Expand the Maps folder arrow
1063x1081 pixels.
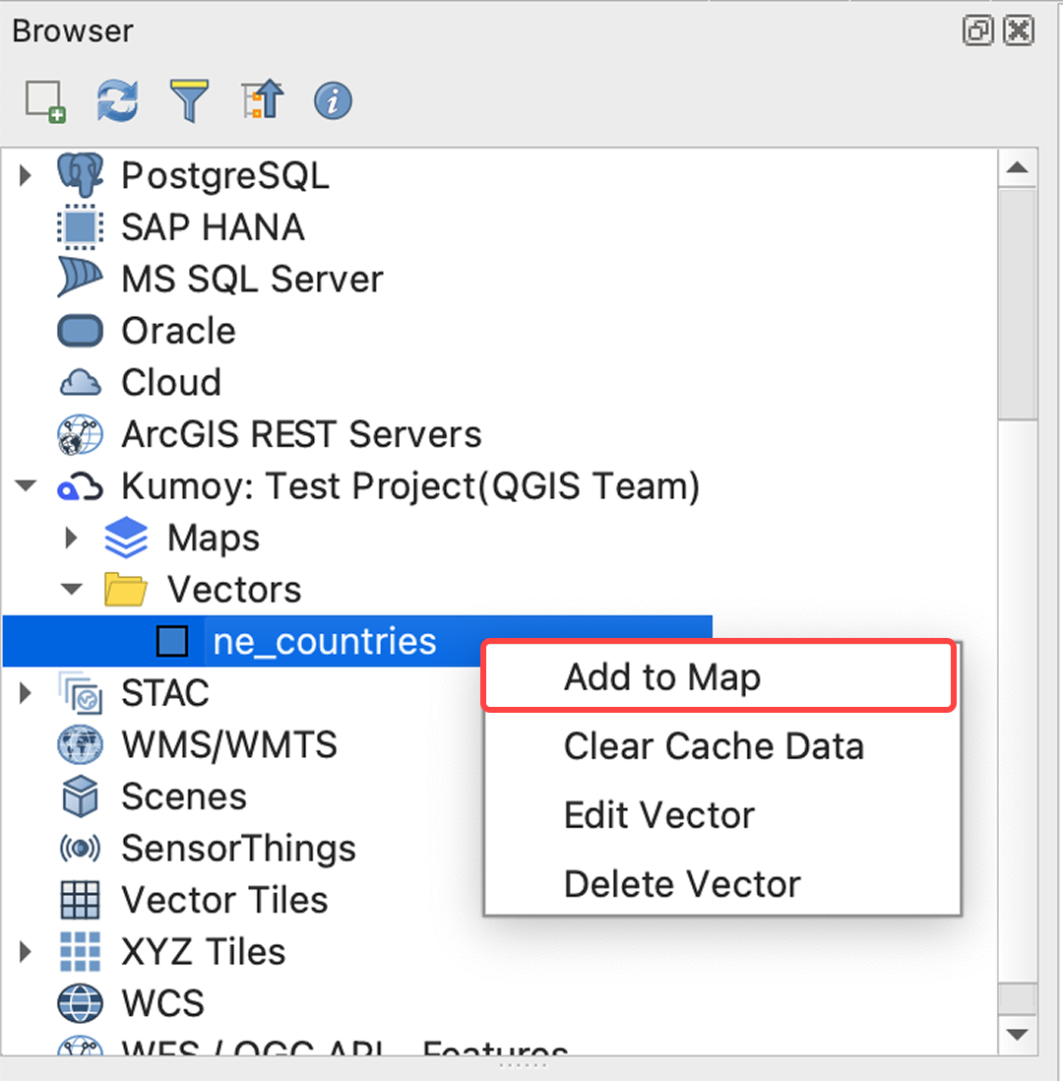pyautogui.click(x=72, y=538)
